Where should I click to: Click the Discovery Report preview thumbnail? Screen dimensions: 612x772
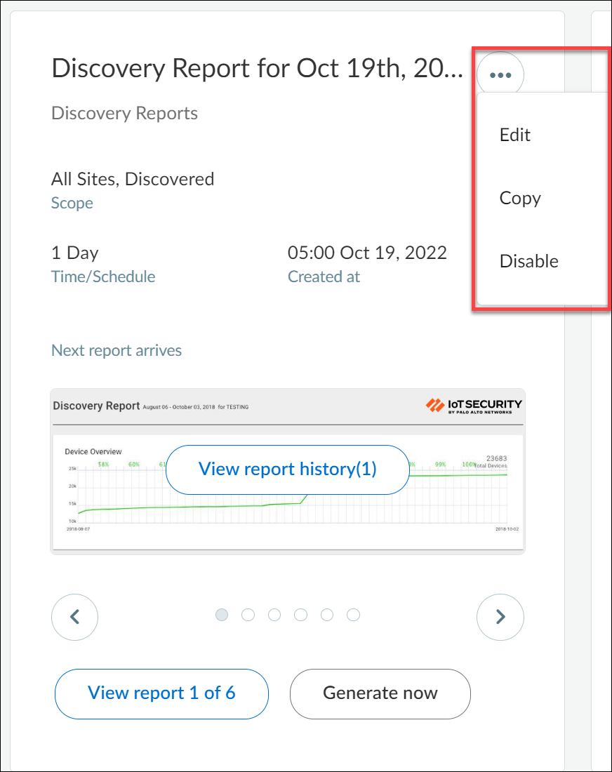288,472
